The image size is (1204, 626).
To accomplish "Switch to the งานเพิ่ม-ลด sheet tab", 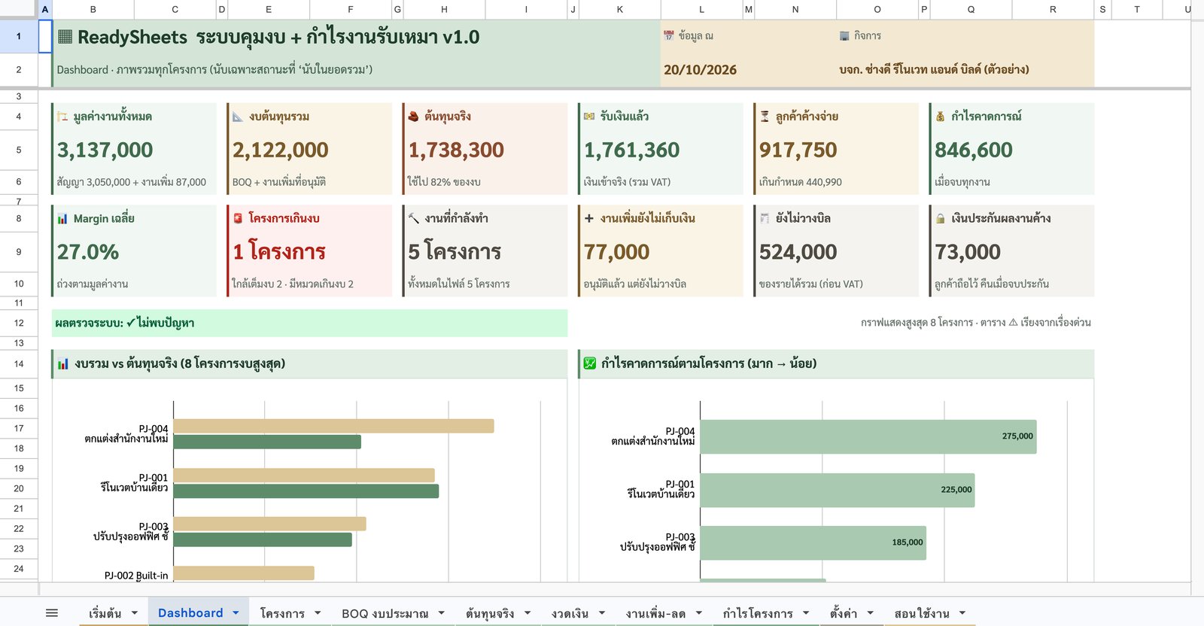I will [655, 613].
